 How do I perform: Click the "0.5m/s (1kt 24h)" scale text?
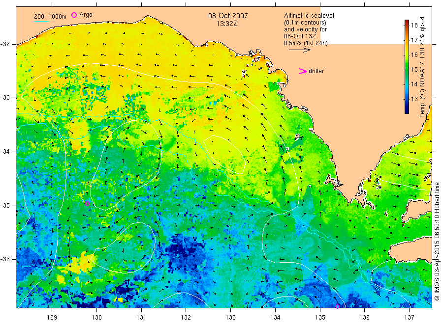point(306,43)
